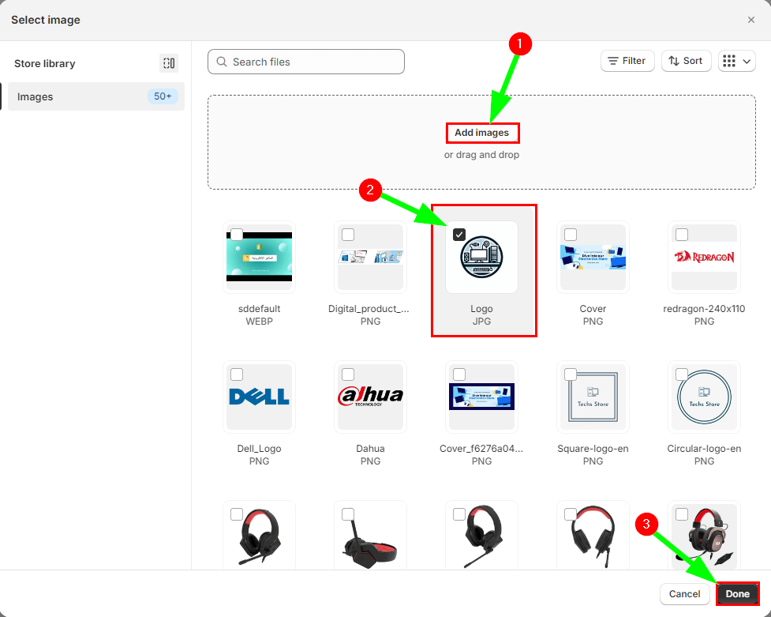The image size is (771, 617).
Task: Open the Filter options
Action: (x=627, y=61)
